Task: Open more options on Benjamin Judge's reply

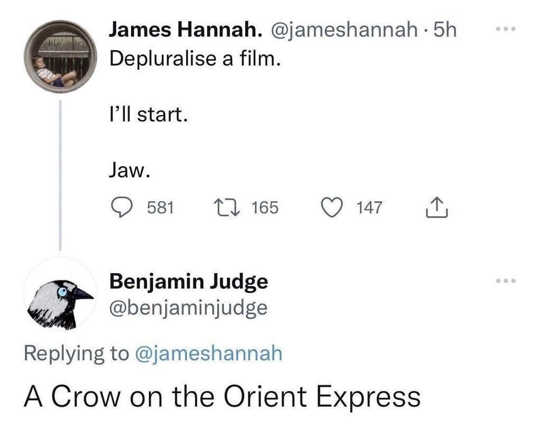Action: (506, 281)
